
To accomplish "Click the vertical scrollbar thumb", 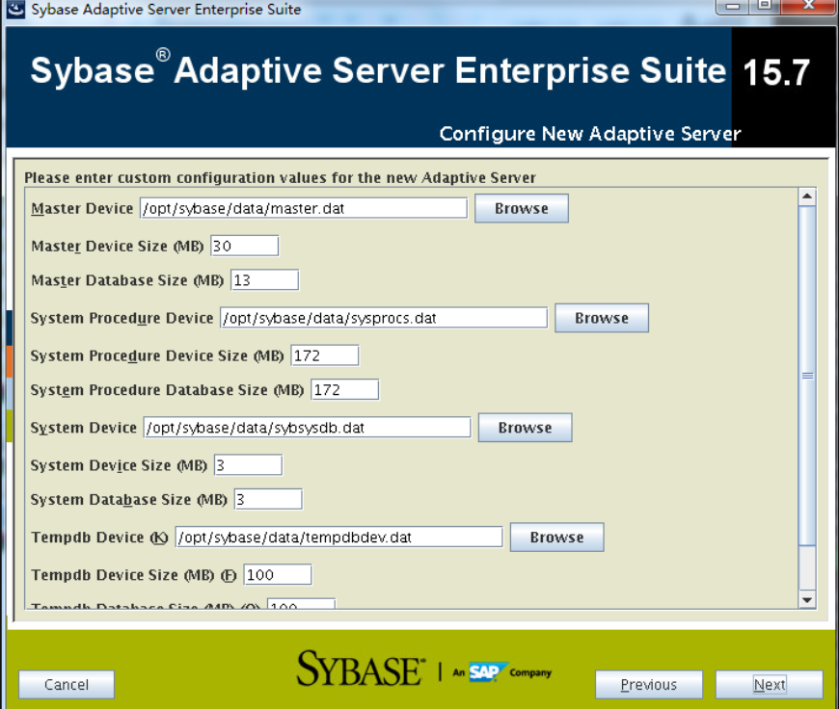I will click(807, 376).
